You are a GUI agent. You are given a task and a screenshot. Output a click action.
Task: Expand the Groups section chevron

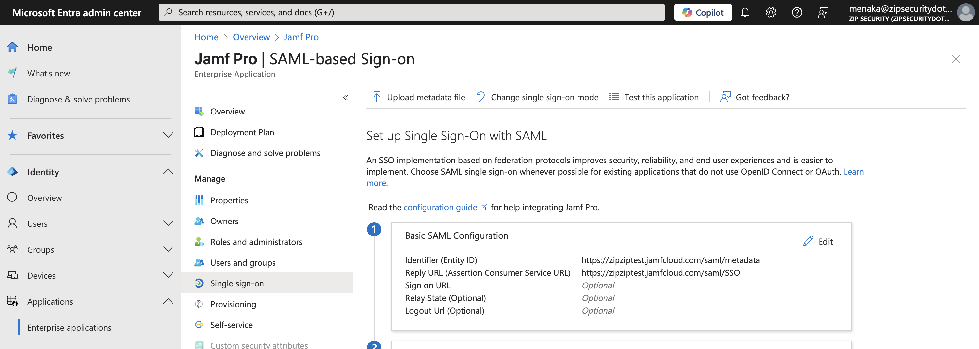coord(168,249)
